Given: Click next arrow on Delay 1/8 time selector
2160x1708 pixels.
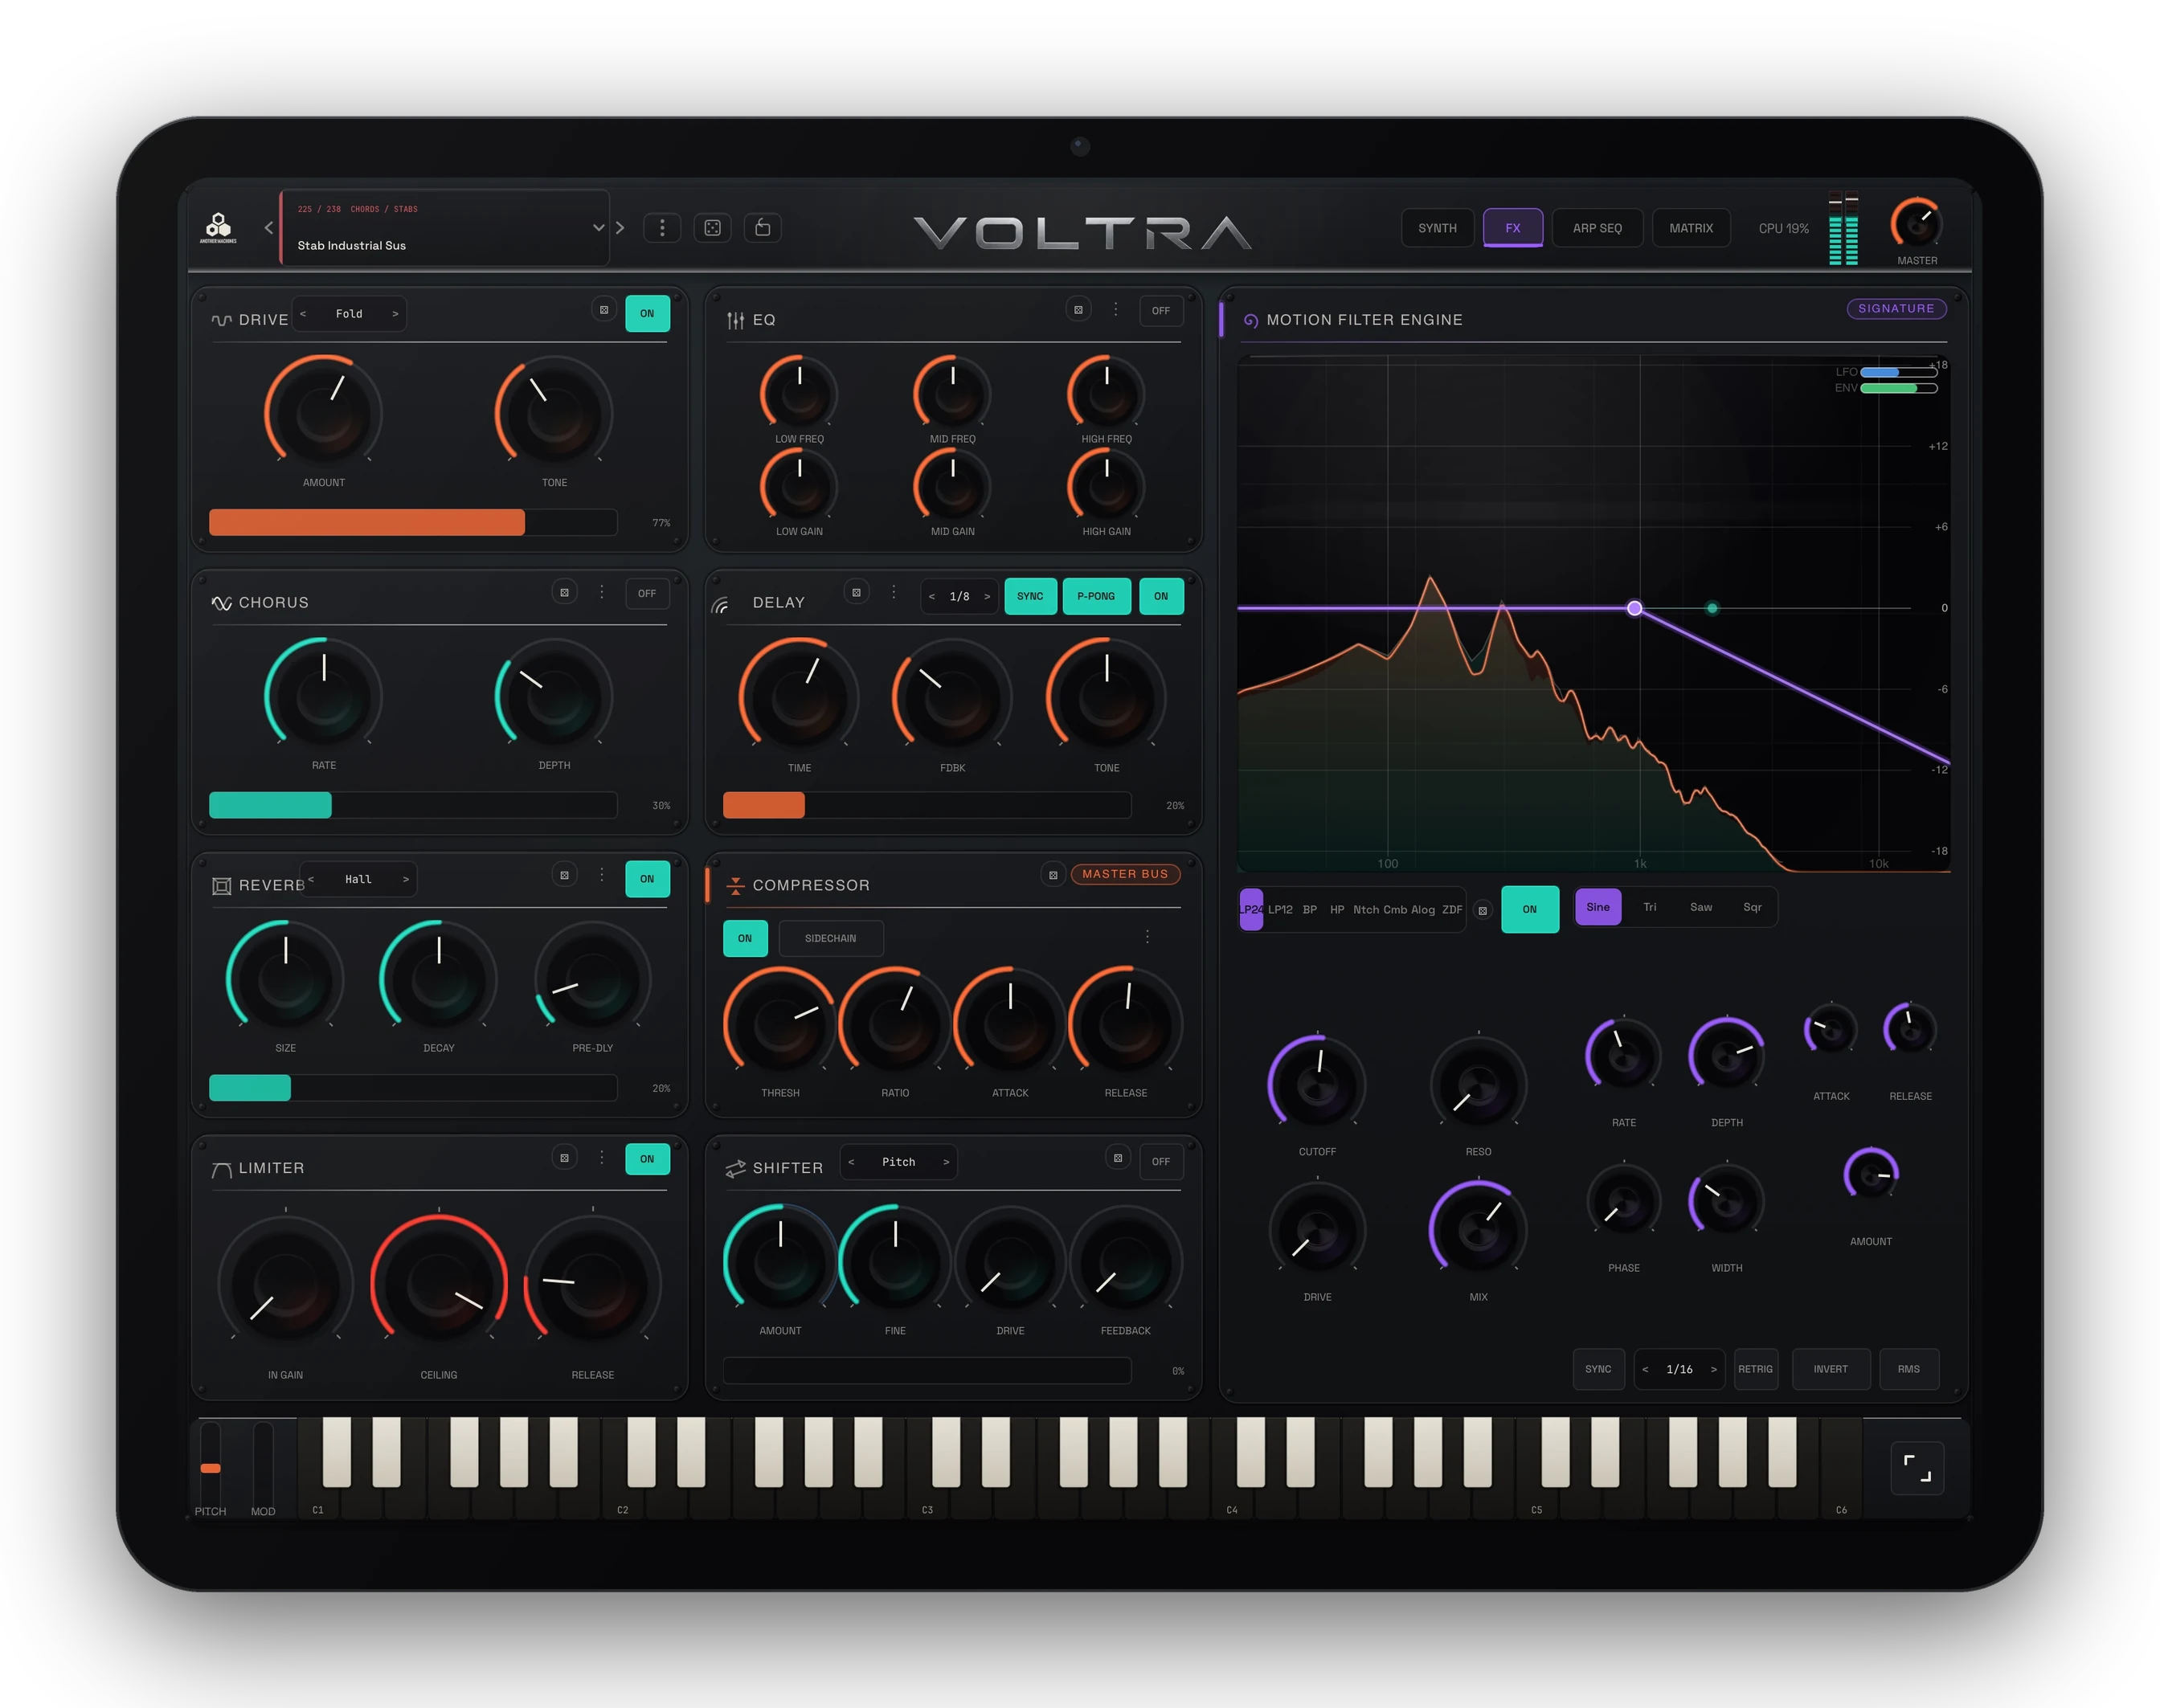Looking at the screenshot, I should coord(987,597).
